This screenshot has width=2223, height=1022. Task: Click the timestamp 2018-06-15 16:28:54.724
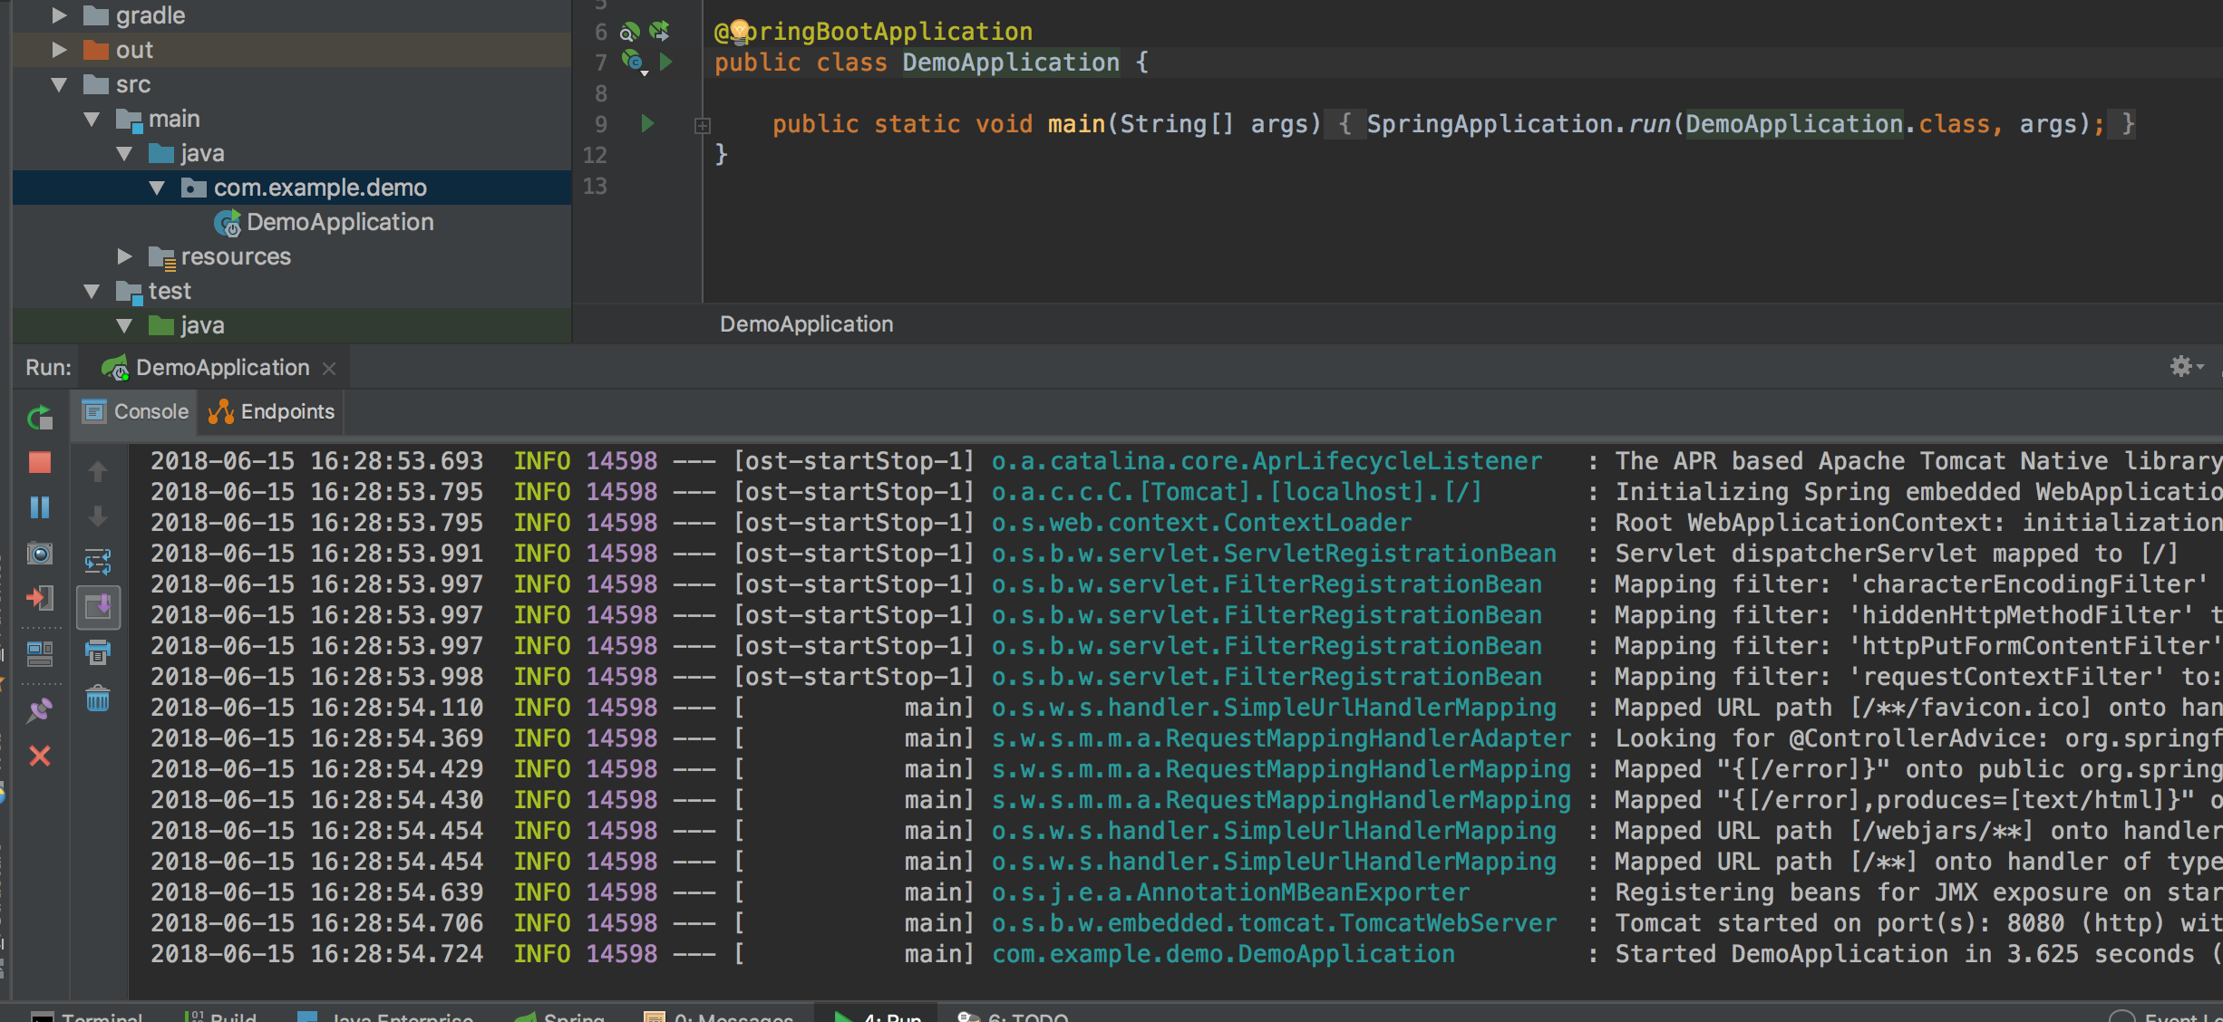[x=316, y=954]
